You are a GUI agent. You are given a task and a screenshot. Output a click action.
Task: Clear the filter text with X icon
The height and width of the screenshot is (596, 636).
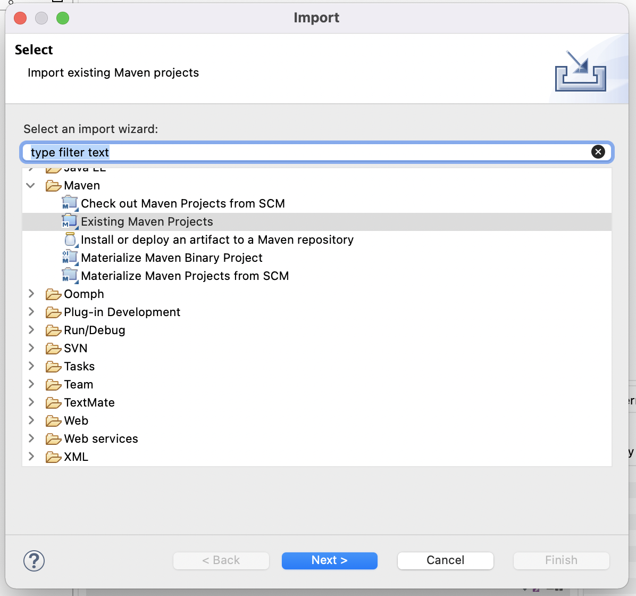click(x=598, y=152)
